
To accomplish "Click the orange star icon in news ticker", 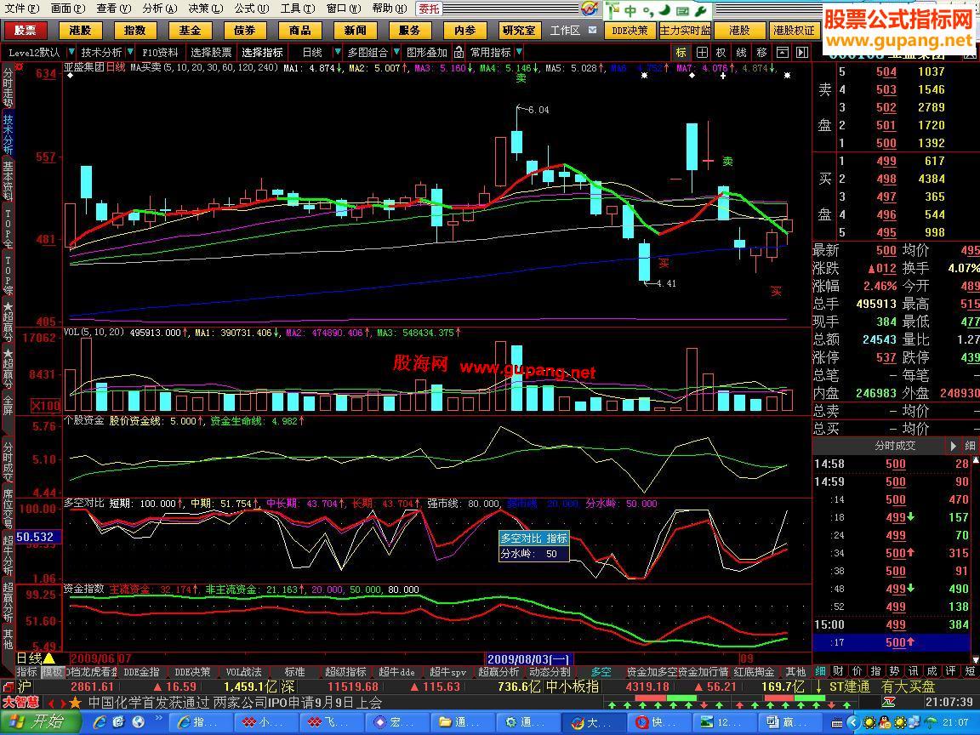I will 76,703.
